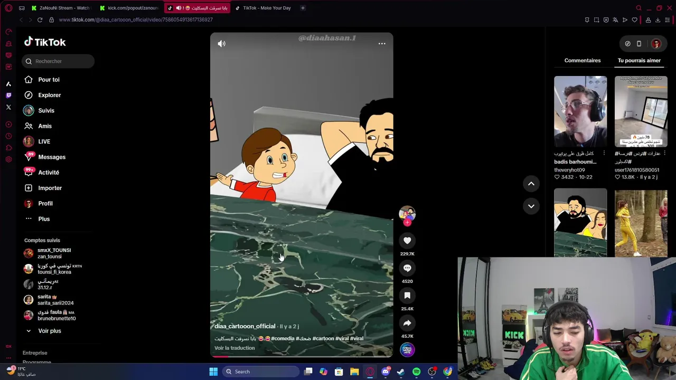Open the get app phone icon
The width and height of the screenshot is (676, 380).
pos(639,44)
